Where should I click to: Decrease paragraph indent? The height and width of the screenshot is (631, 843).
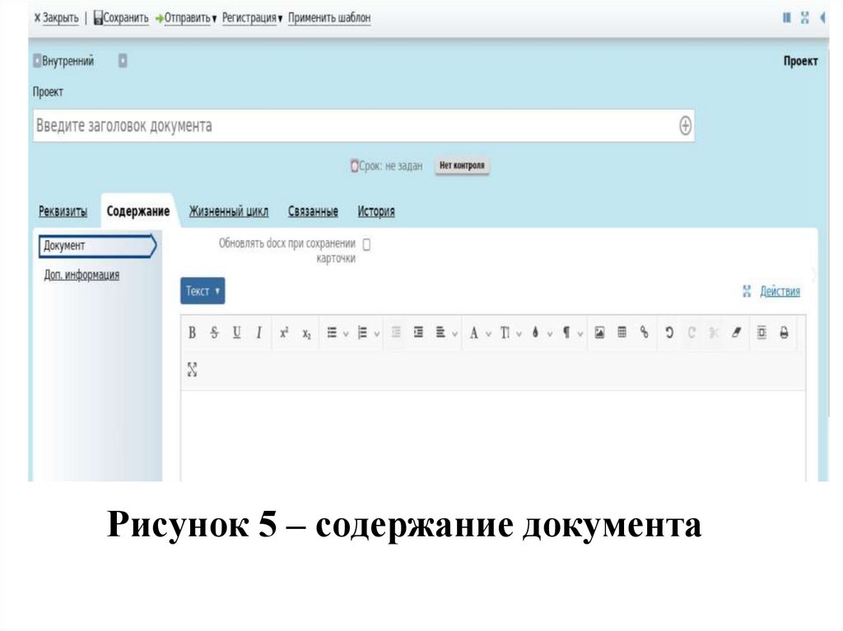coord(396,332)
